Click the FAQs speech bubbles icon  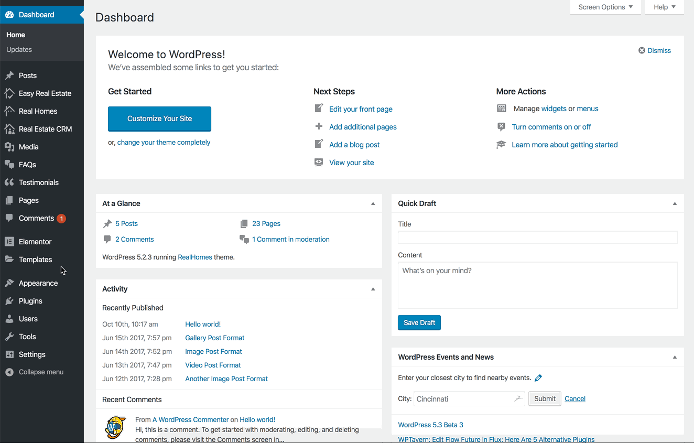coord(9,165)
